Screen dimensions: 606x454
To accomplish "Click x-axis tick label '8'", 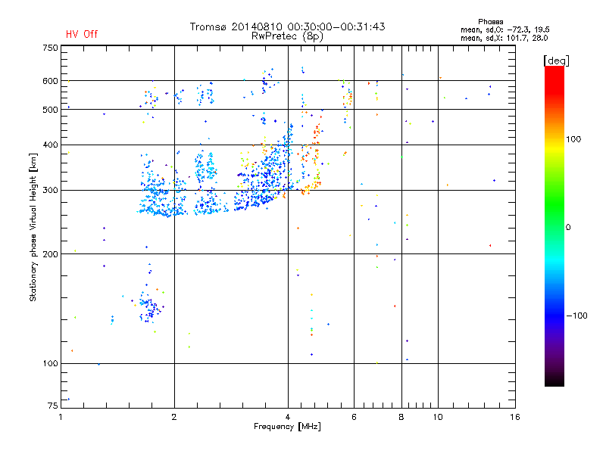I will [x=401, y=417].
